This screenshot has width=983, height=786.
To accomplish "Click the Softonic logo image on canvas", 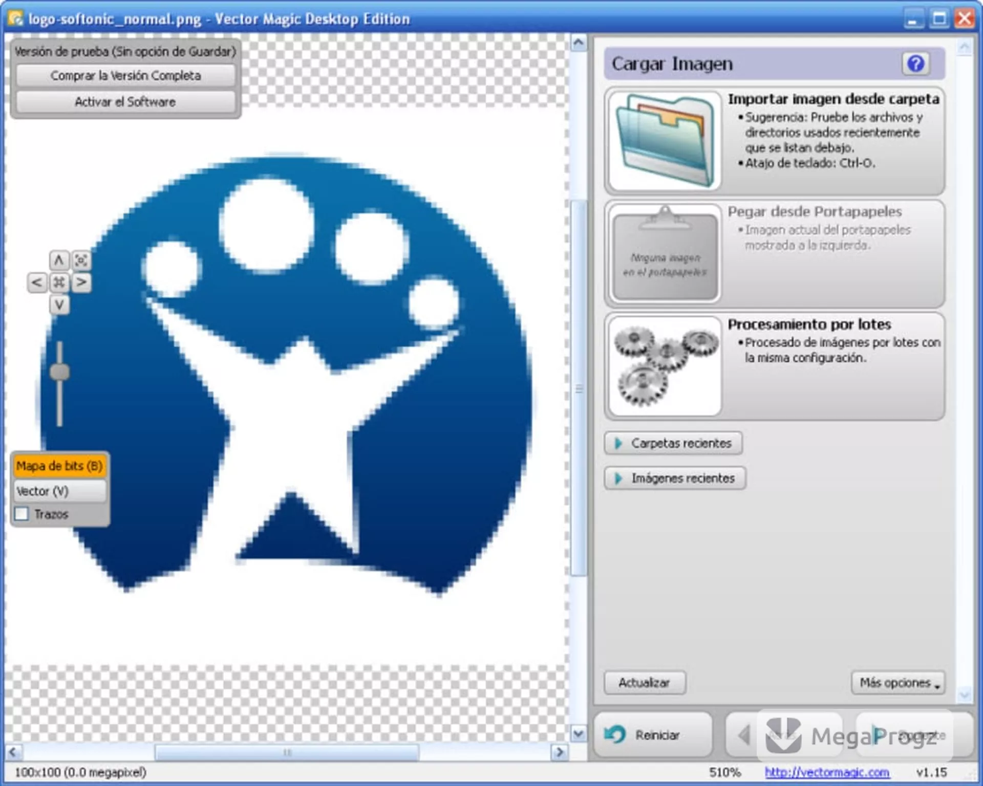I will pos(286,376).
